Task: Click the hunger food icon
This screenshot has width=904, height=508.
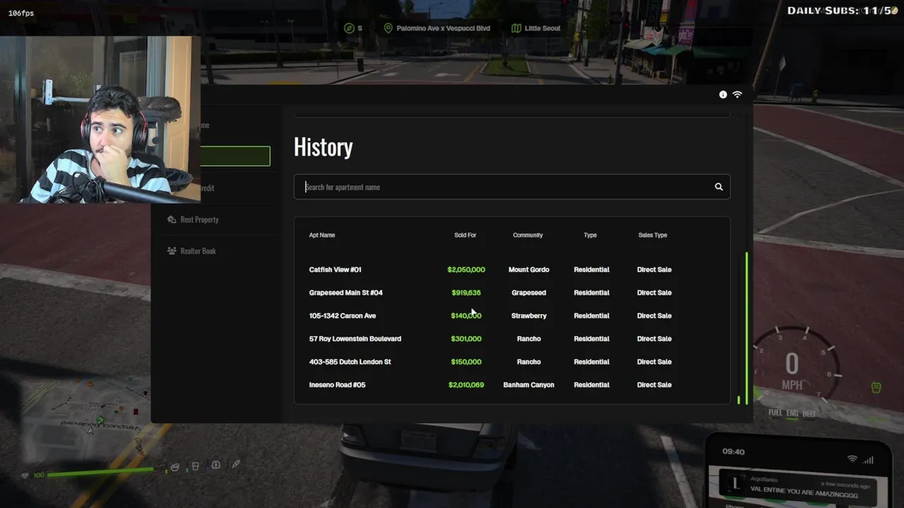Action: click(x=174, y=466)
